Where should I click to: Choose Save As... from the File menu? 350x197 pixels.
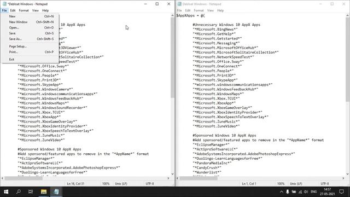(x=30, y=39)
